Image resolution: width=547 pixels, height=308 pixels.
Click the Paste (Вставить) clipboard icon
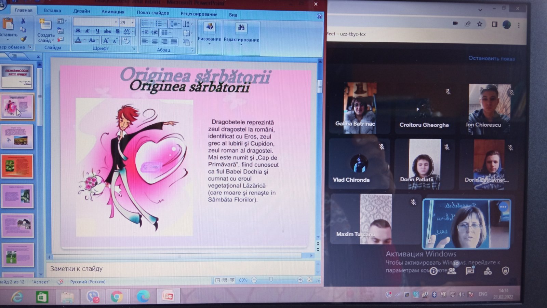pyautogui.click(x=8, y=25)
